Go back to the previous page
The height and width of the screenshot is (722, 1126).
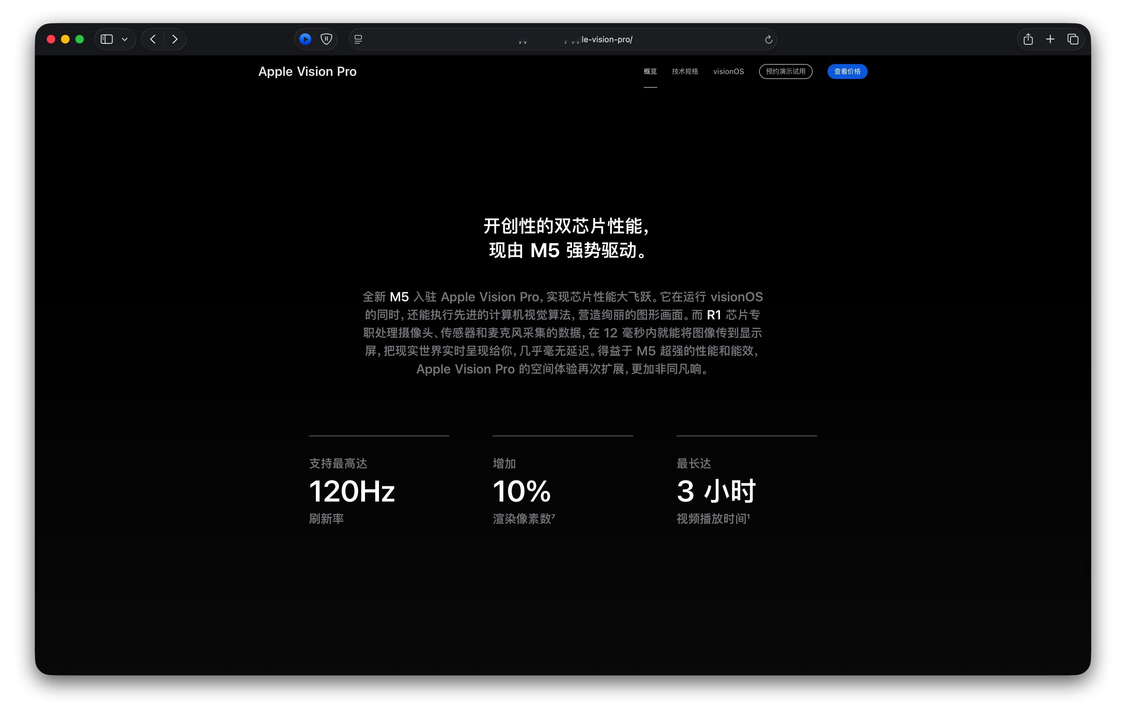(153, 39)
